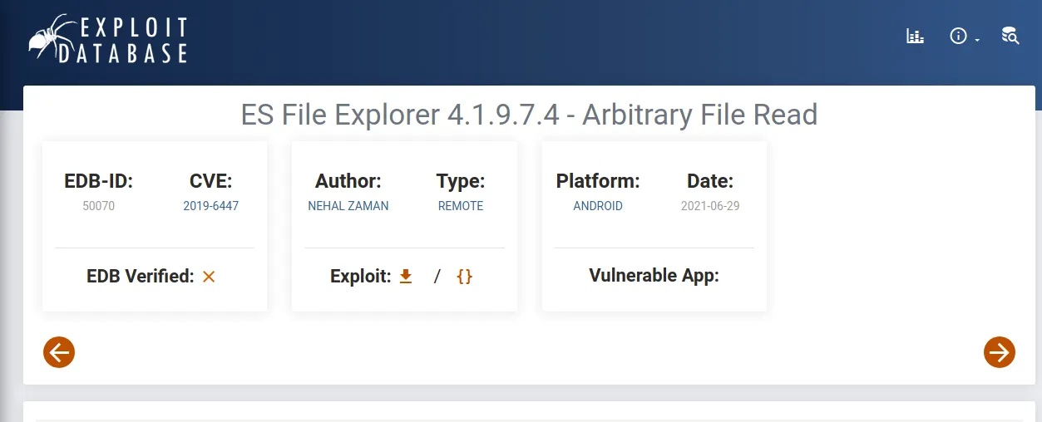This screenshot has width=1042, height=422.
Task: Click the EDB-ID heading
Action: point(99,181)
